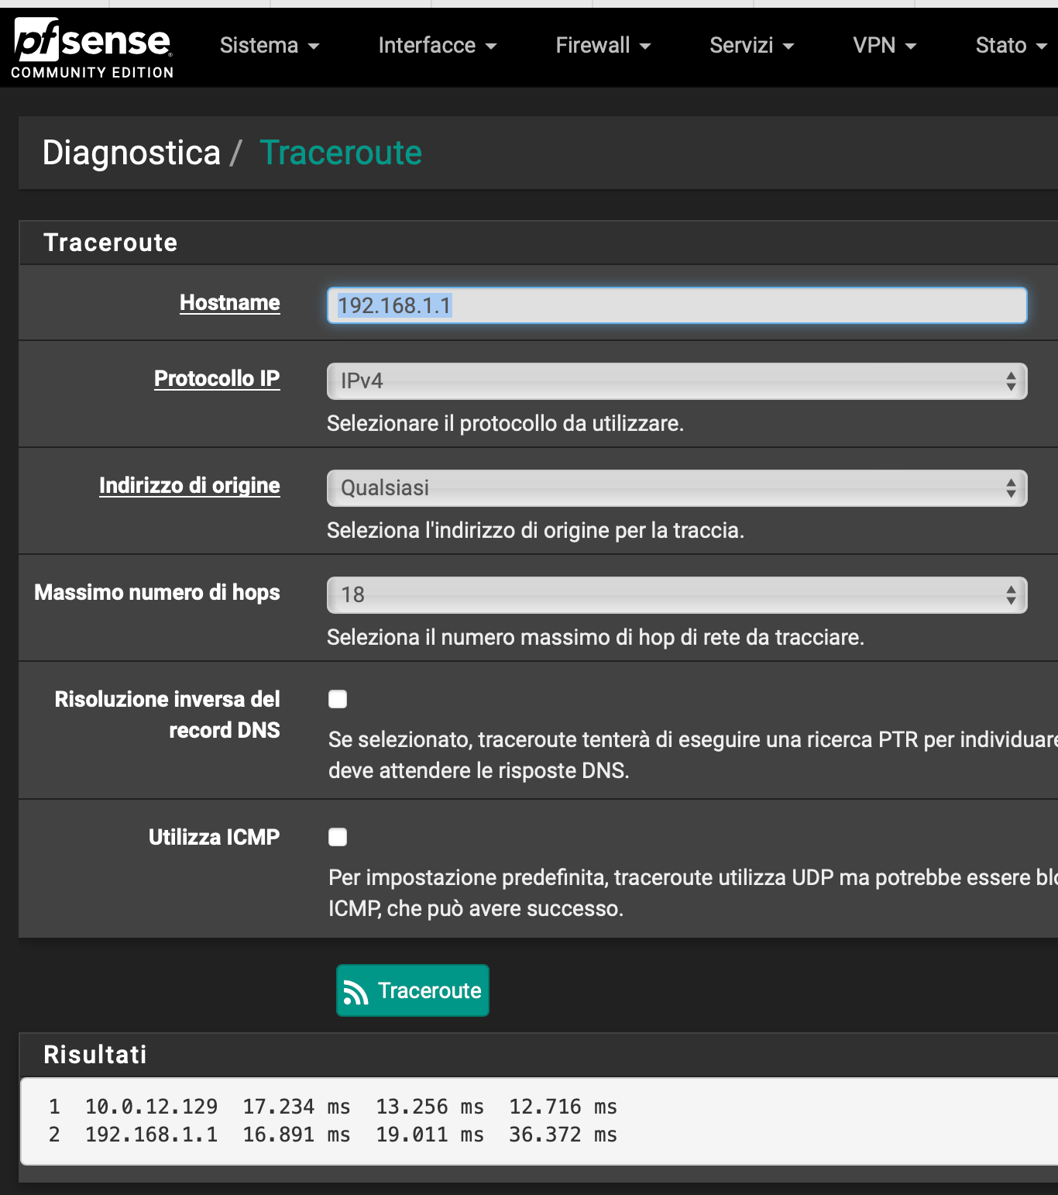Viewport: 1058px width, 1195px height.
Task: Click the 10.0.12.129 result hop
Action: 152,1107
